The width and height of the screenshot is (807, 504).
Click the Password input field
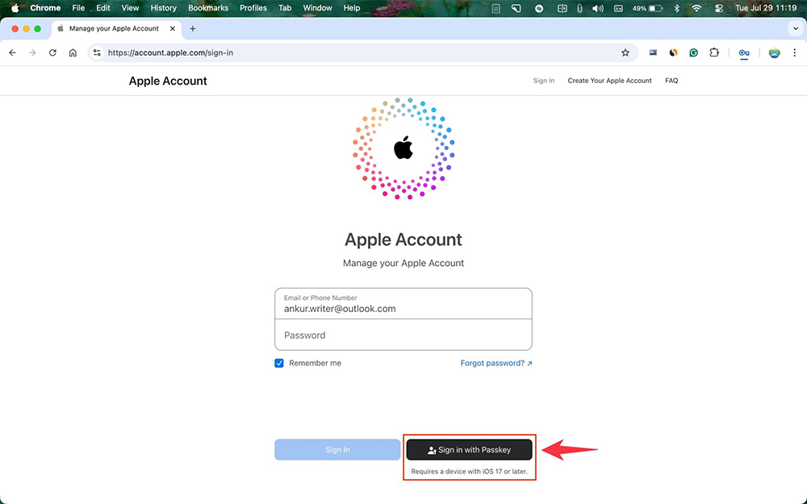[x=403, y=335]
